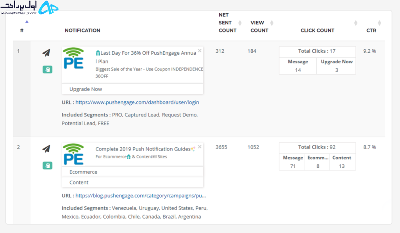Click the Last Day For 36% Off title
Screen dimensions: 400x233
(x=146, y=57)
